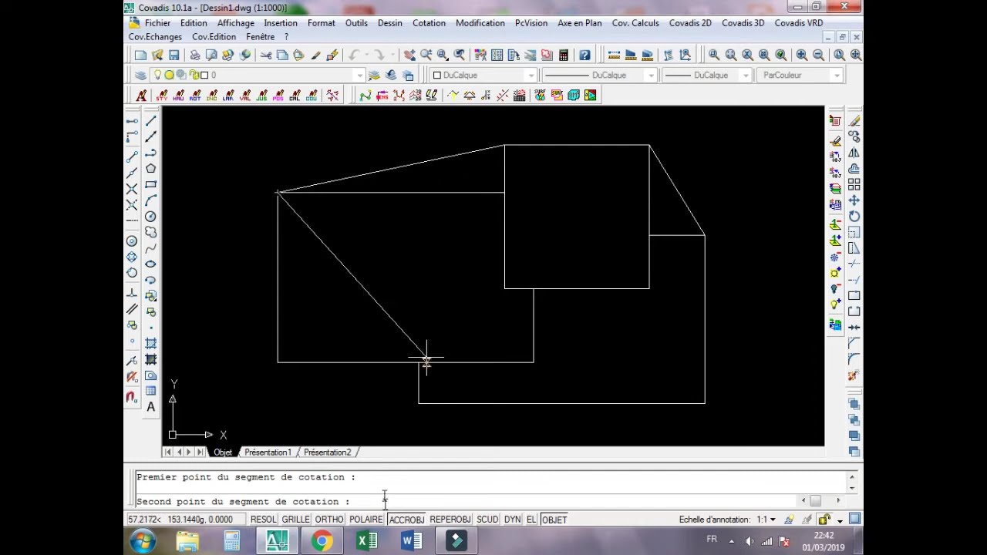Screen dimensions: 987x555
Task: Toggle ACCROBJ object snap
Action: tap(406, 520)
